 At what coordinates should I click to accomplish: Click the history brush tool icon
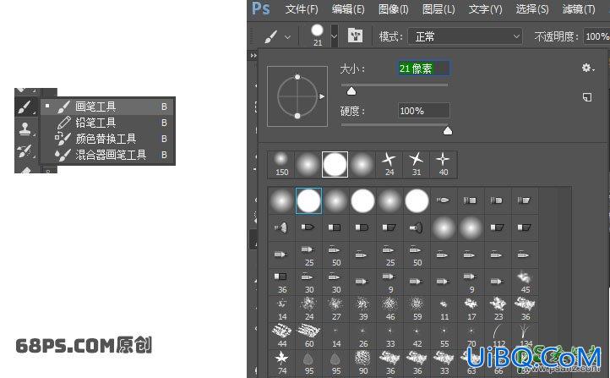coord(25,151)
